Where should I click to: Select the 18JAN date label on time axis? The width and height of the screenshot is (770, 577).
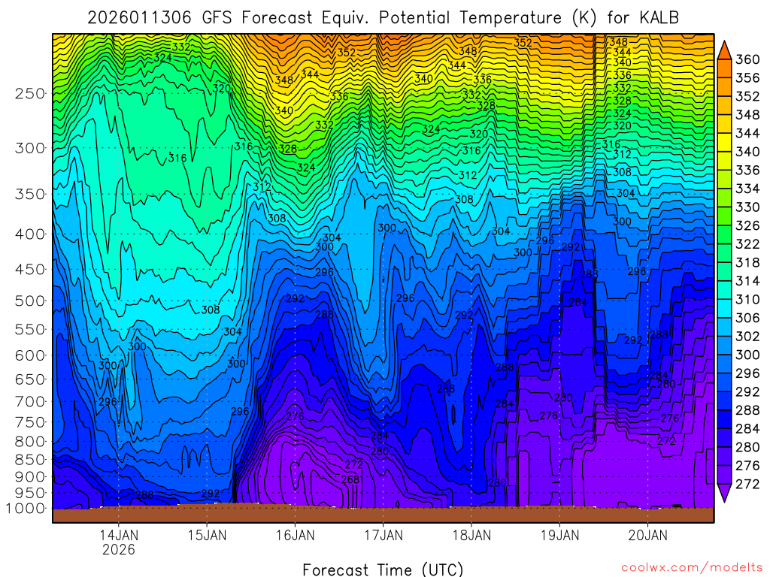(x=471, y=535)
